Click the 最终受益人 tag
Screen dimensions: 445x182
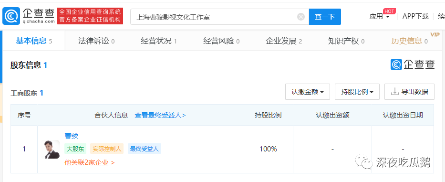(144, 149)
